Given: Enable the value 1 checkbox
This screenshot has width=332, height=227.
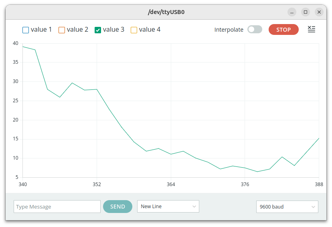Looking at the screenshot, I should tap(26, 30).
